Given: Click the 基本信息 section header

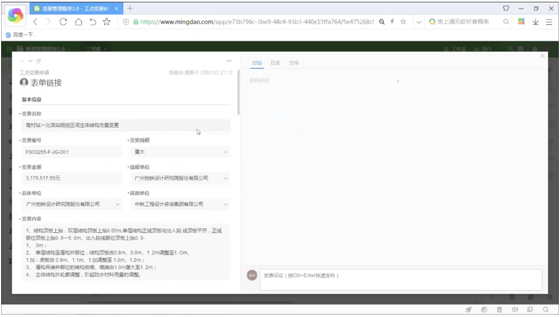Looking at the screenshot, I should point(31,100).
